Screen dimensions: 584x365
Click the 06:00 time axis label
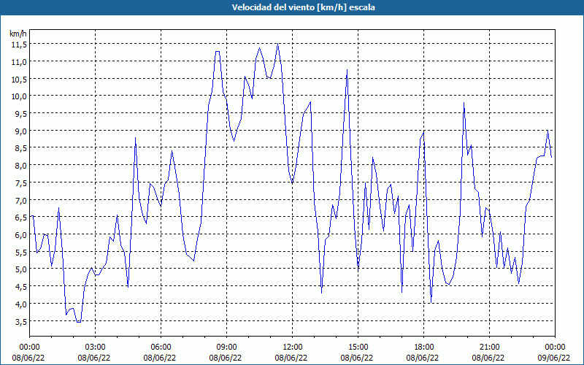(x=161, y=347)
